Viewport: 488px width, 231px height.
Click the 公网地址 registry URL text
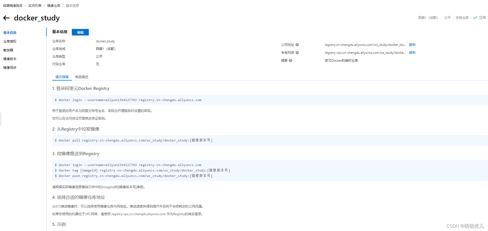point(365,45)
